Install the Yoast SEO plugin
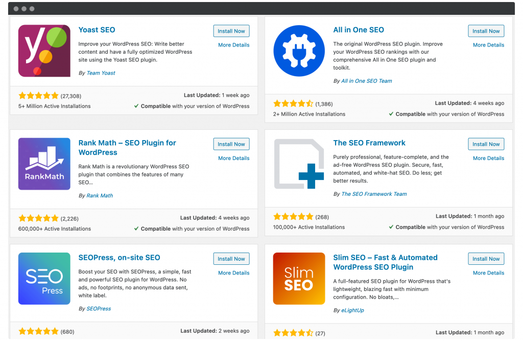Screen dimensions: 523x341 tap(231, 31)
